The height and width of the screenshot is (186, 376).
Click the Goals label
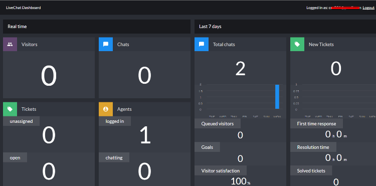coord(207,147)
